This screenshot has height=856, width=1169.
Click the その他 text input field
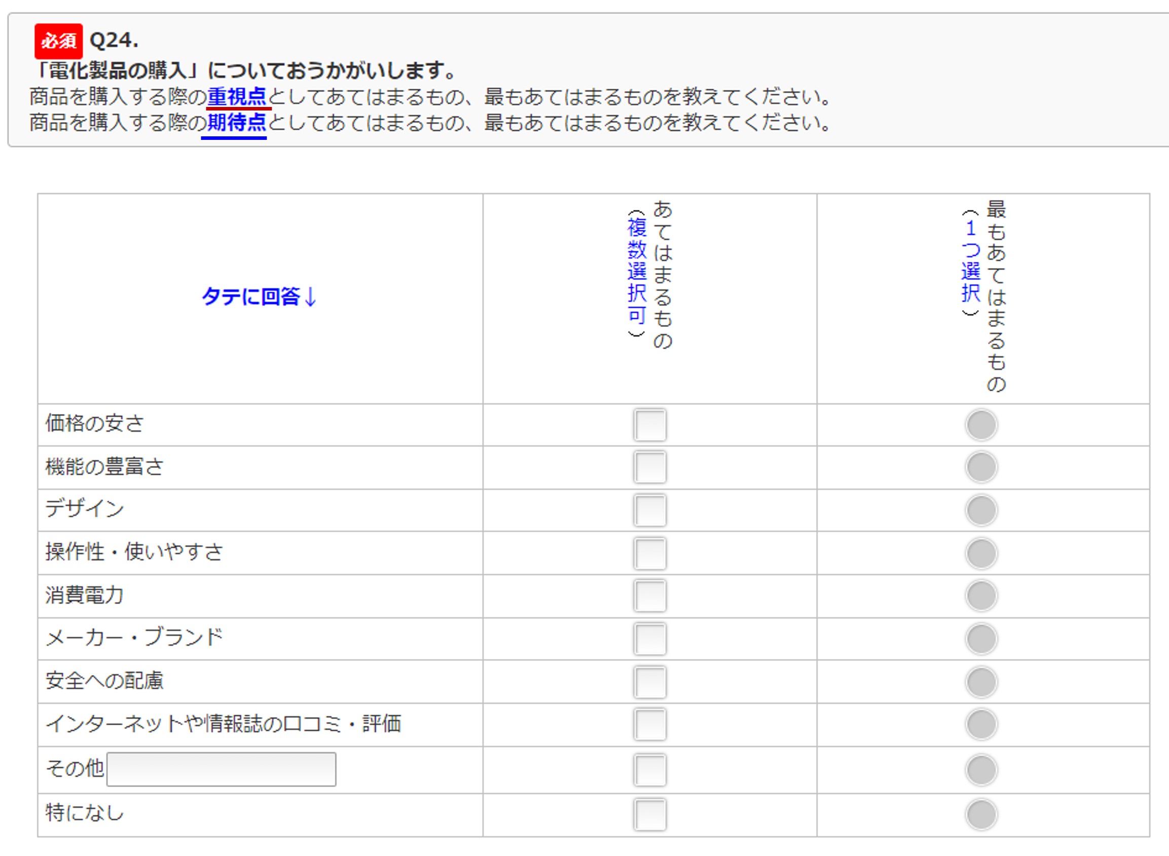(221, 769)
